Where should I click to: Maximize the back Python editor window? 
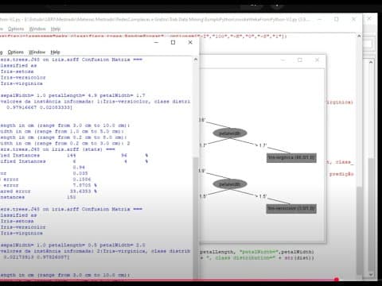click(x=337, y=19)
